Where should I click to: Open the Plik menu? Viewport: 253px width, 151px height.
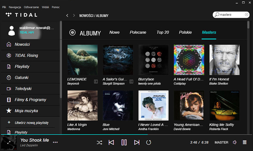click(4, 7)
